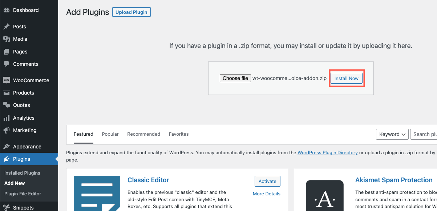Screen dimensions: 437x211
Task: Switch to the Featured tab
Action: [x=84, y=134]
